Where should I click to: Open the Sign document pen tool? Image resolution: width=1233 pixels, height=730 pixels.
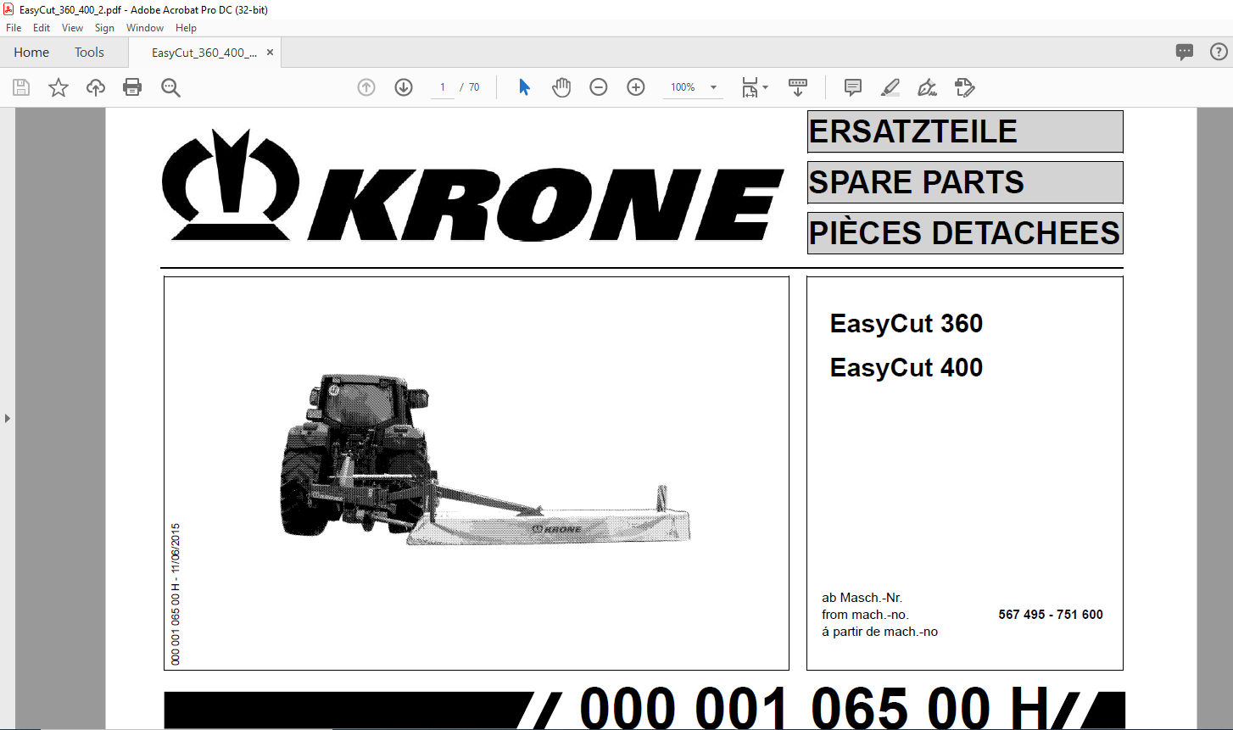[x=927, y=87]
